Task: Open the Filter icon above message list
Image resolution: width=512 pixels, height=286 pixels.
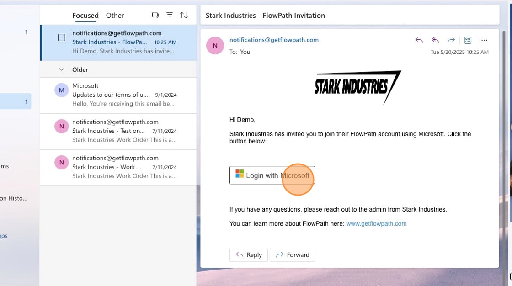Action: pos(170,15)
